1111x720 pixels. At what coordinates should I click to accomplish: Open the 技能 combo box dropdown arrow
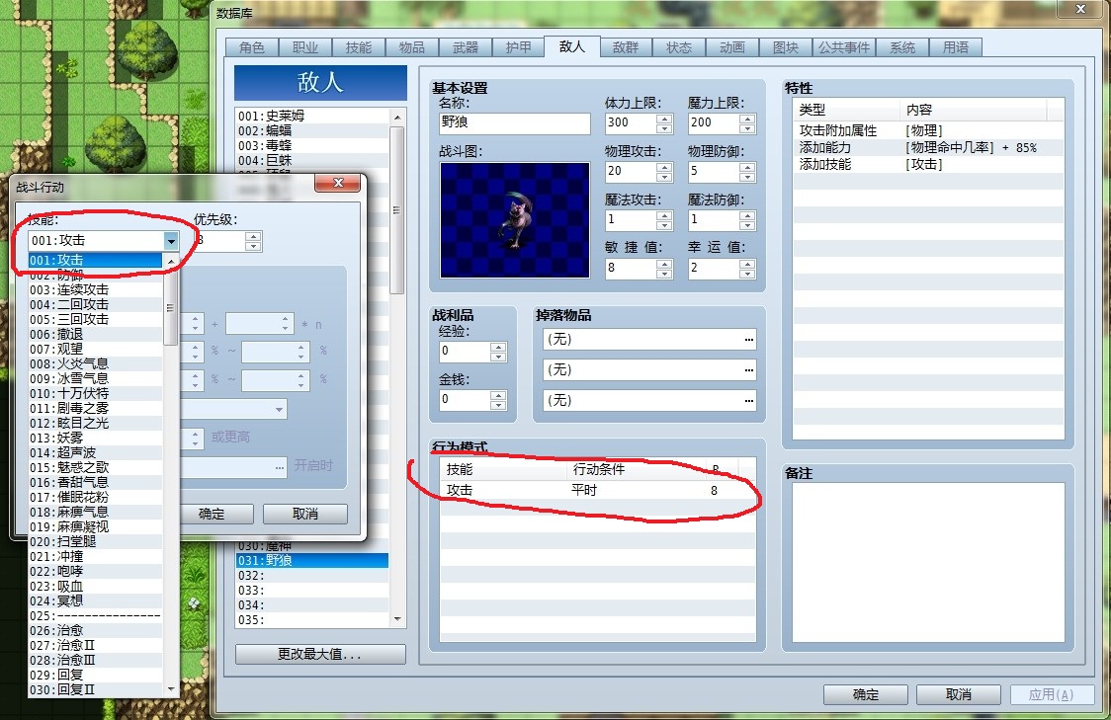[171, 241]
